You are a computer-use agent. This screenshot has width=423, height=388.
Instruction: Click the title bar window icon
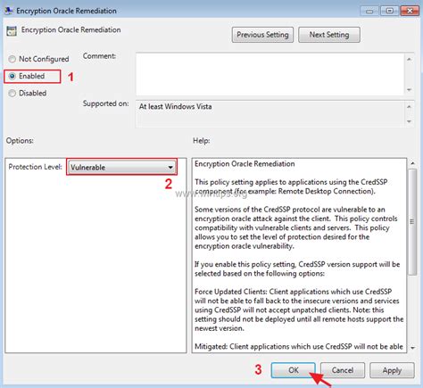coord(9,11)
